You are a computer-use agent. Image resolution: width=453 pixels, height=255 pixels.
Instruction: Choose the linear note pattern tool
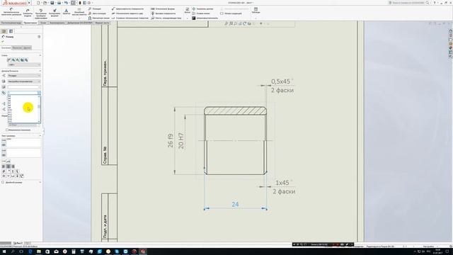(x=79, y=12)
